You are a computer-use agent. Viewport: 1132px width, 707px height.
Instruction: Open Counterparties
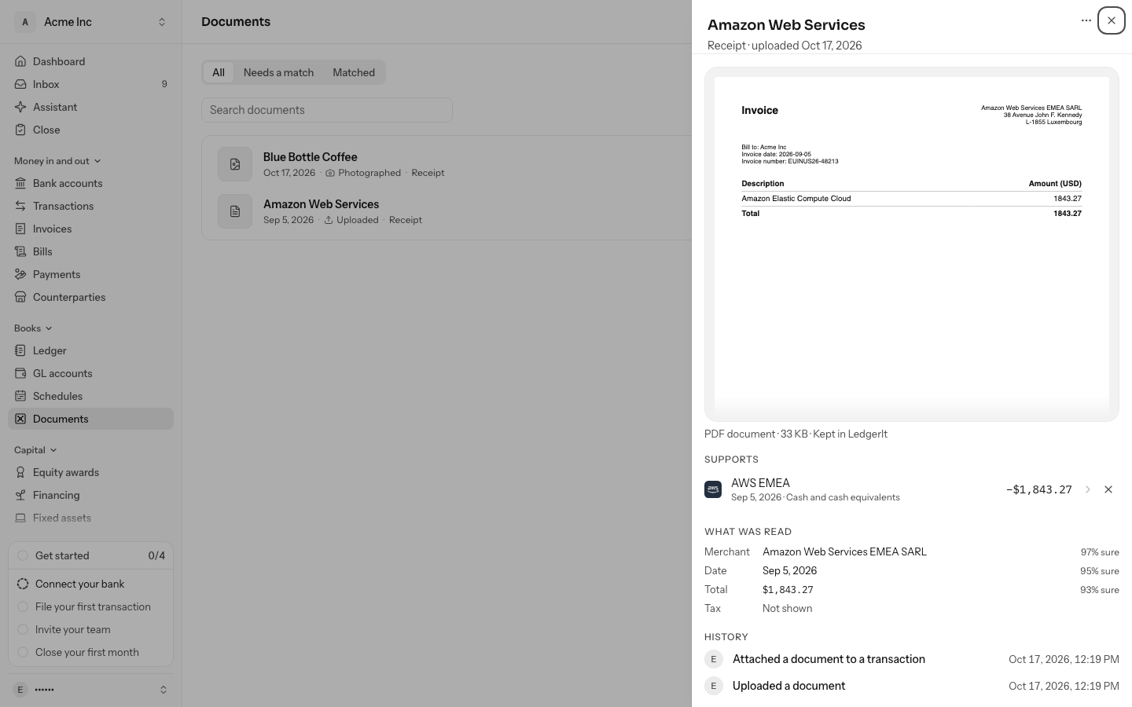click(90, 297)
